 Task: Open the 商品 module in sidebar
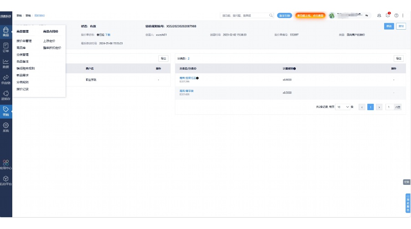[x=5, y=31]
